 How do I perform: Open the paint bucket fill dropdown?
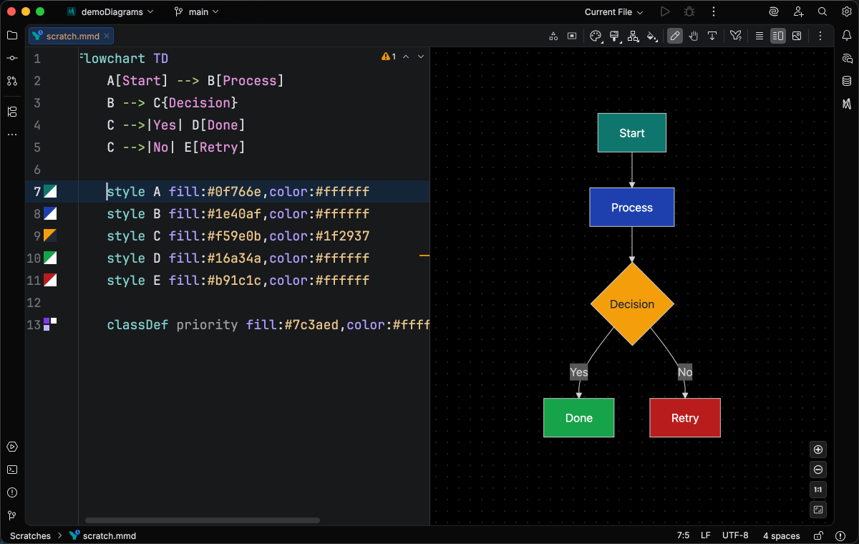[651, 36]
